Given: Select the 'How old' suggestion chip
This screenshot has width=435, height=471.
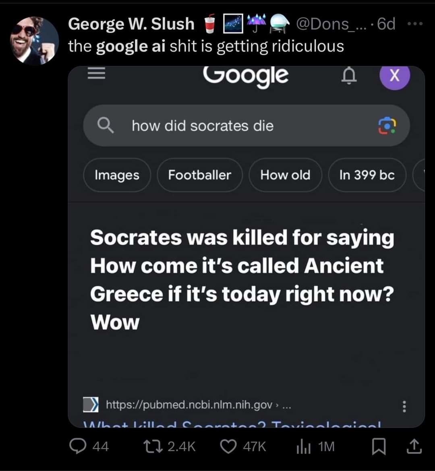Looking at the screenshot, I should 286,175.
